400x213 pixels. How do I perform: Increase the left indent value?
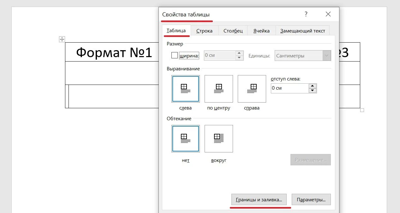coord(313,86)
